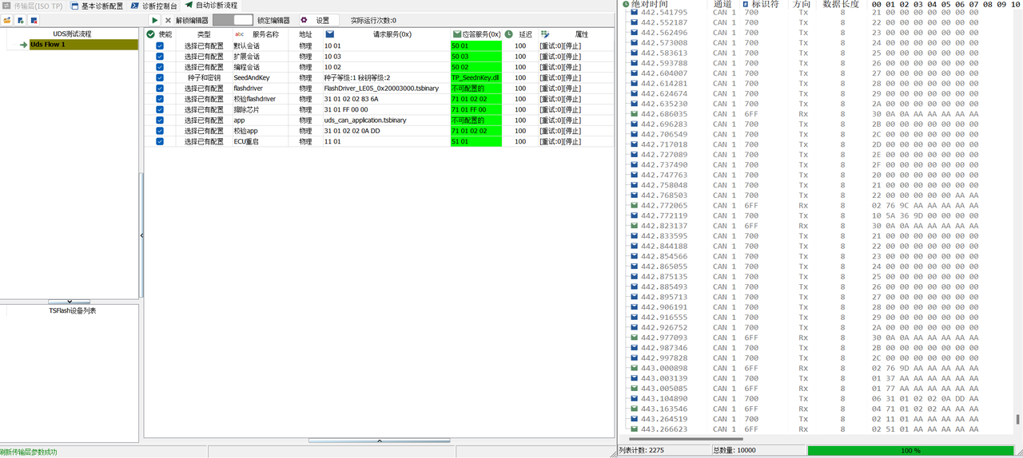
Task: Click the green check icon in the 使能 header
Action: coord(150,34)
